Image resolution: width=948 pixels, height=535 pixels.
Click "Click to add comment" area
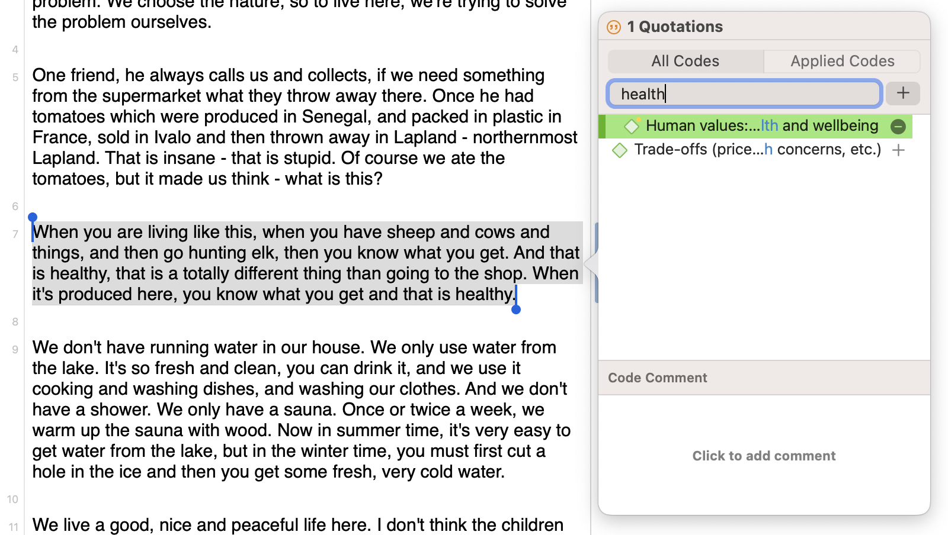click(x=764, y=456)
